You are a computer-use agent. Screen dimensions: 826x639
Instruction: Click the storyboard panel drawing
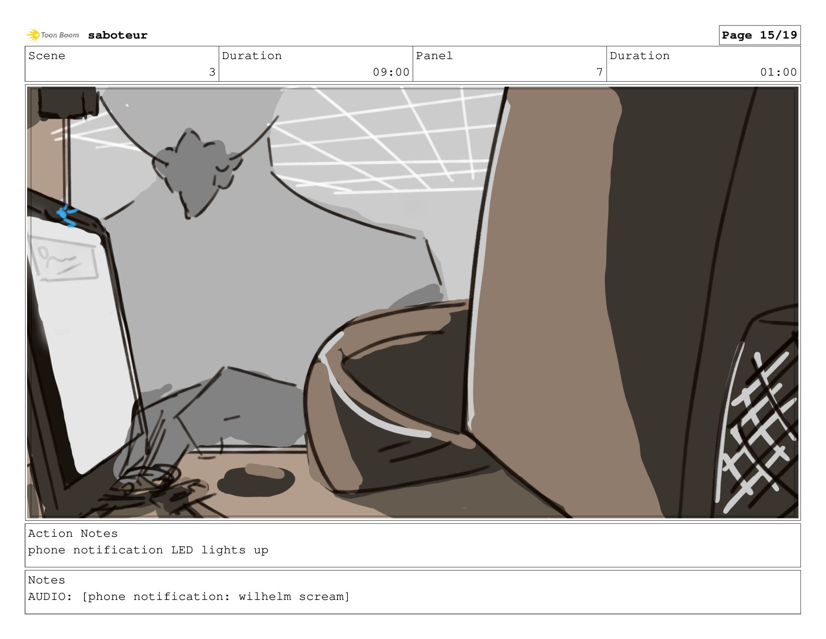412,302
